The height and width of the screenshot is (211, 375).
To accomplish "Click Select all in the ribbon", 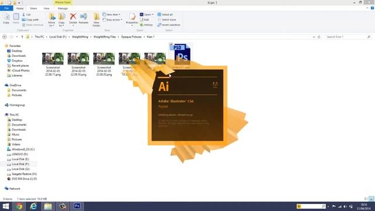I will (165, 15).
